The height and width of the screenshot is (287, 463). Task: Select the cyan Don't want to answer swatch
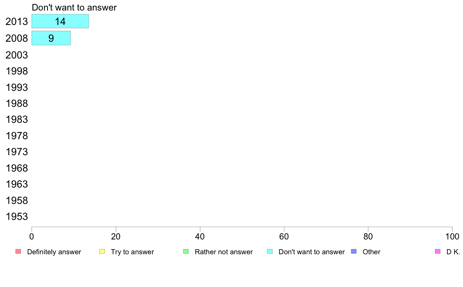point(270,252)
